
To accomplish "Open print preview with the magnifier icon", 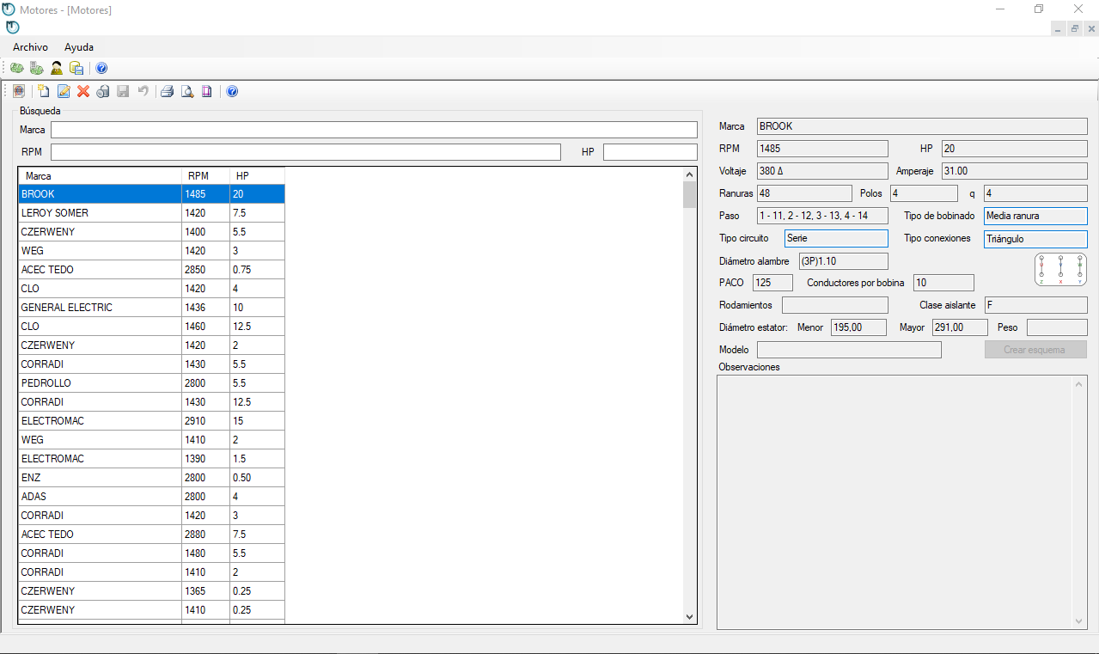I will point(186,91).
